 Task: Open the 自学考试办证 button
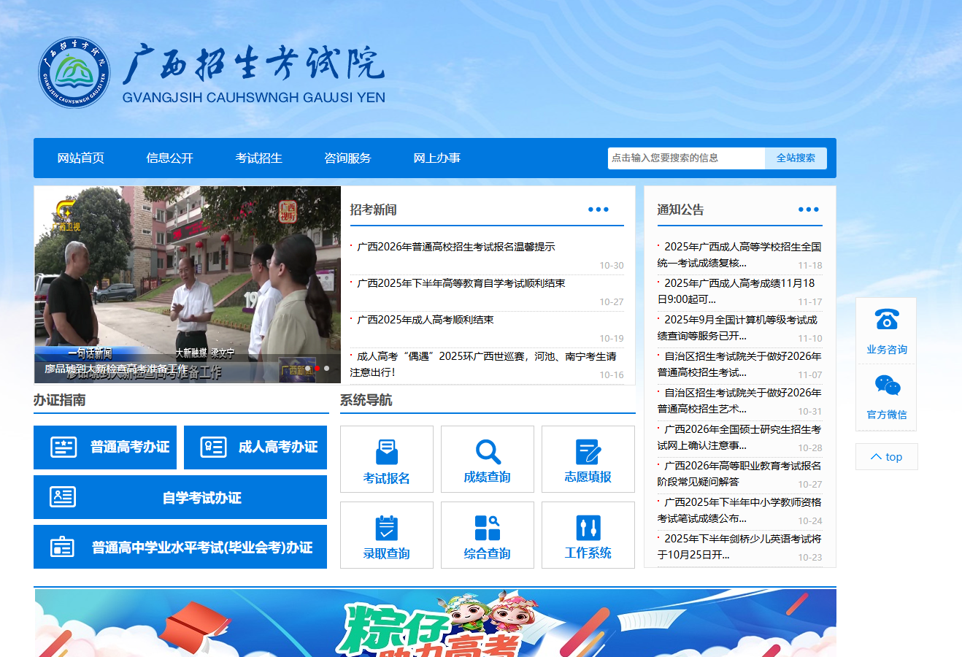pyautogui.click(x=180, y=498)
